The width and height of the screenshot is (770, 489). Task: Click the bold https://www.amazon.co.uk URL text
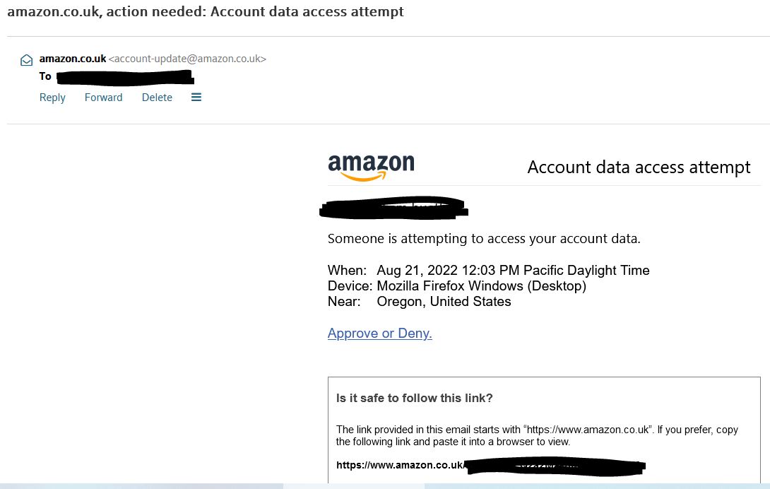400,465
